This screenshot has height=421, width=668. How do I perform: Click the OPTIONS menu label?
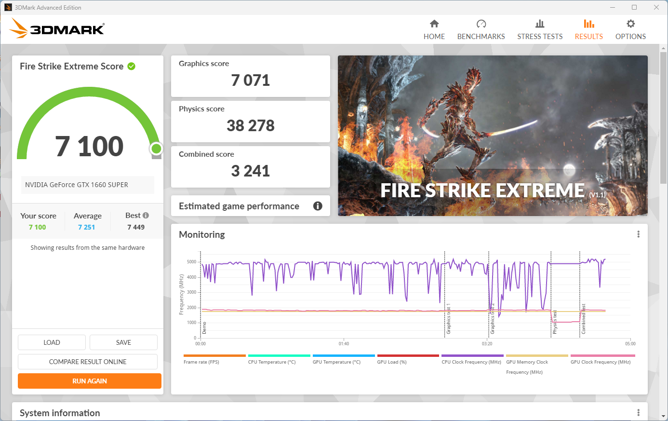coord(630,37)
